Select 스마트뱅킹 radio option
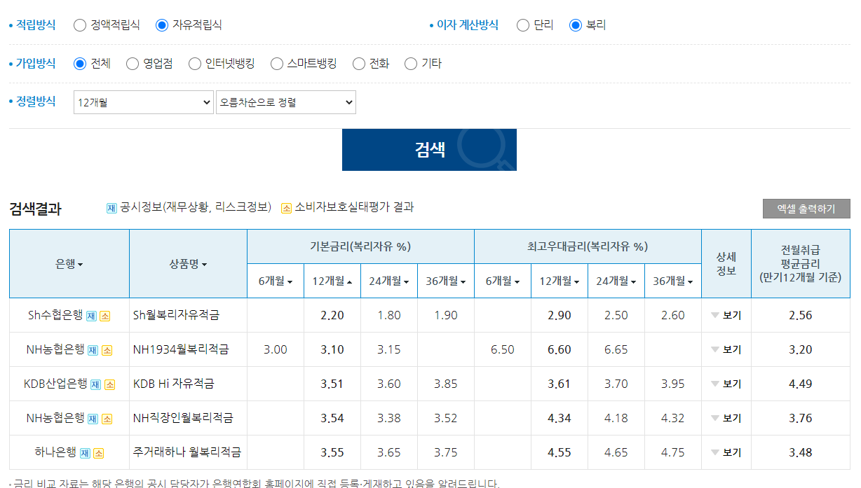861x488 pixels. click(x=276, y=64)
